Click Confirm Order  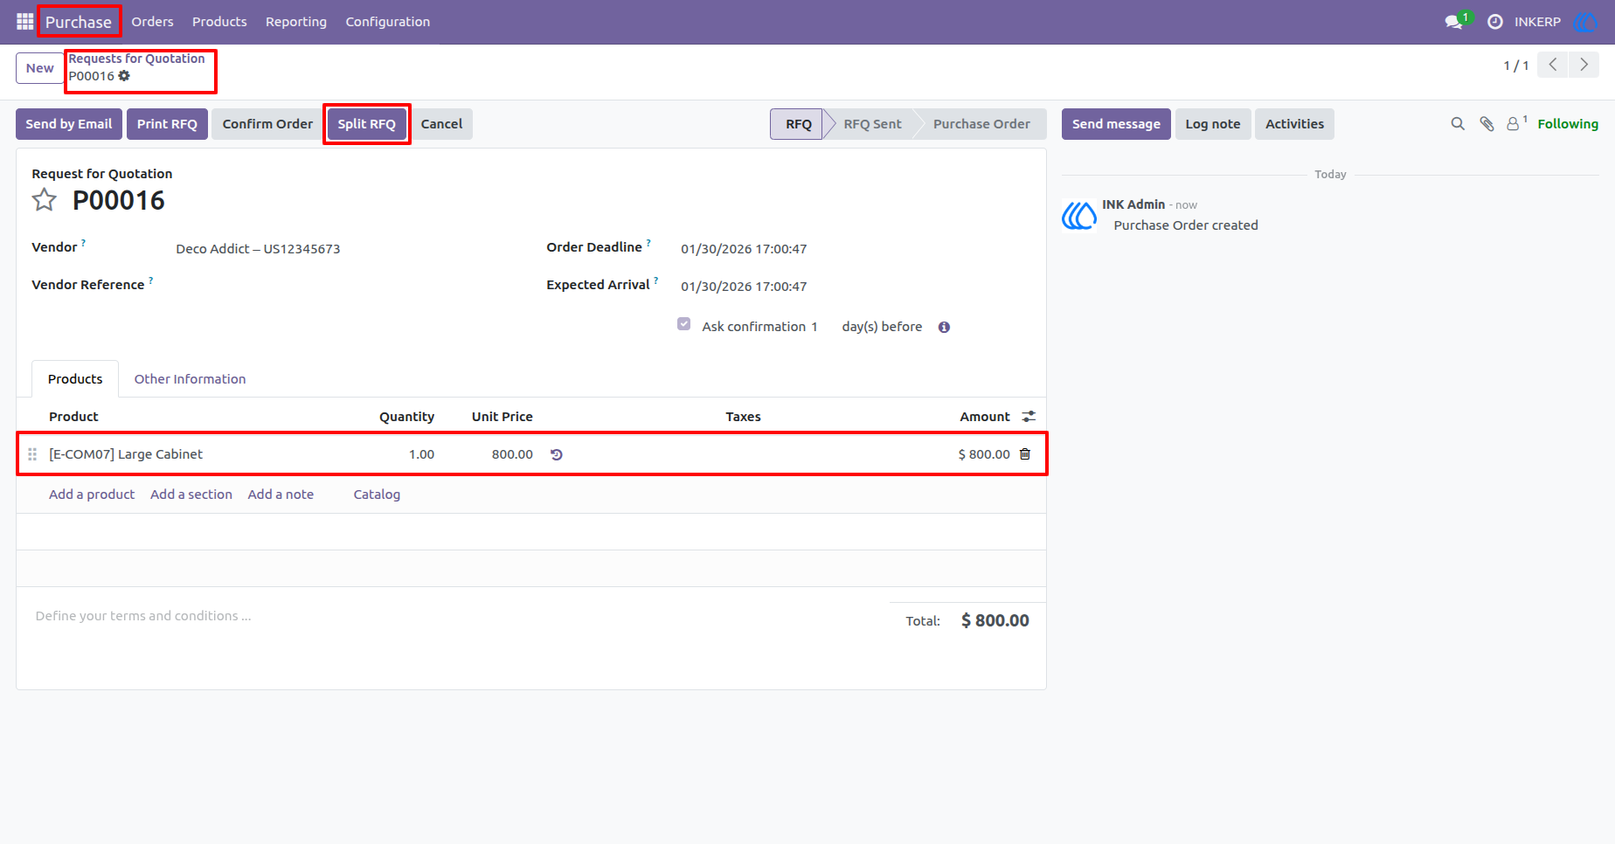[x=267, y=124]
